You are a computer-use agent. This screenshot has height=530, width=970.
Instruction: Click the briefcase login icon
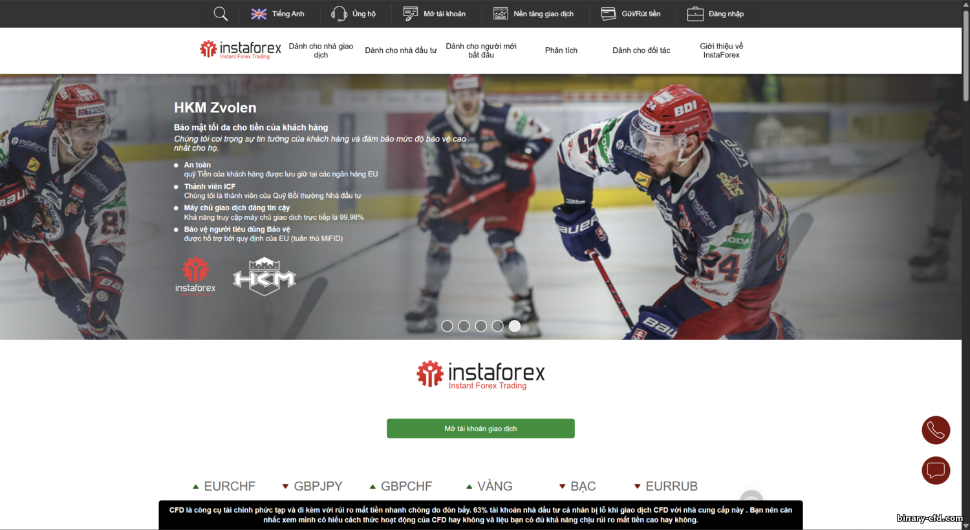pos(695,14)
